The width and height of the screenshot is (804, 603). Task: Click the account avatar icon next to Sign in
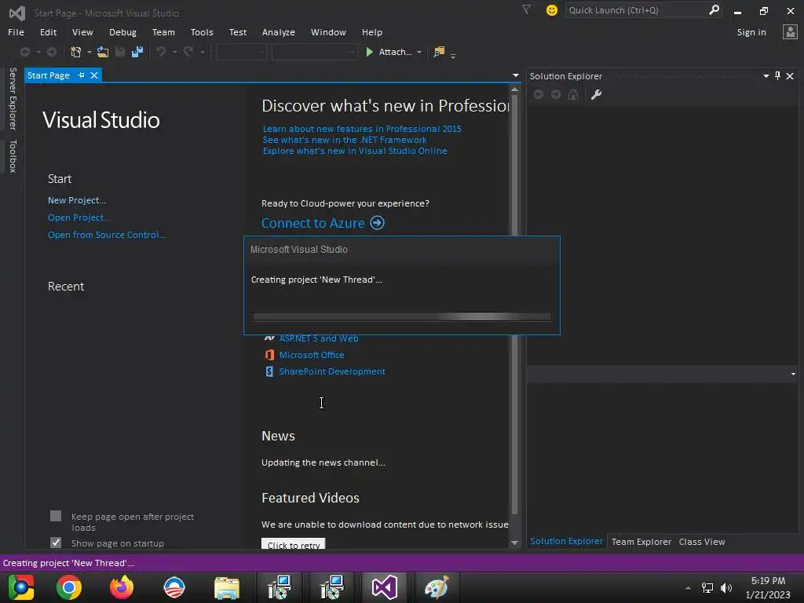pos(790,31)
